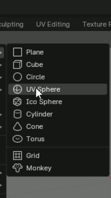Click the Cylinder mesh icon
Screen dimensions: 111x198
(x=18, y=114)
